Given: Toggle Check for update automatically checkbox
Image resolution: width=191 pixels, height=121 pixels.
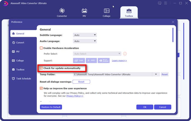Looking at the screenshot, I should 41,68.
